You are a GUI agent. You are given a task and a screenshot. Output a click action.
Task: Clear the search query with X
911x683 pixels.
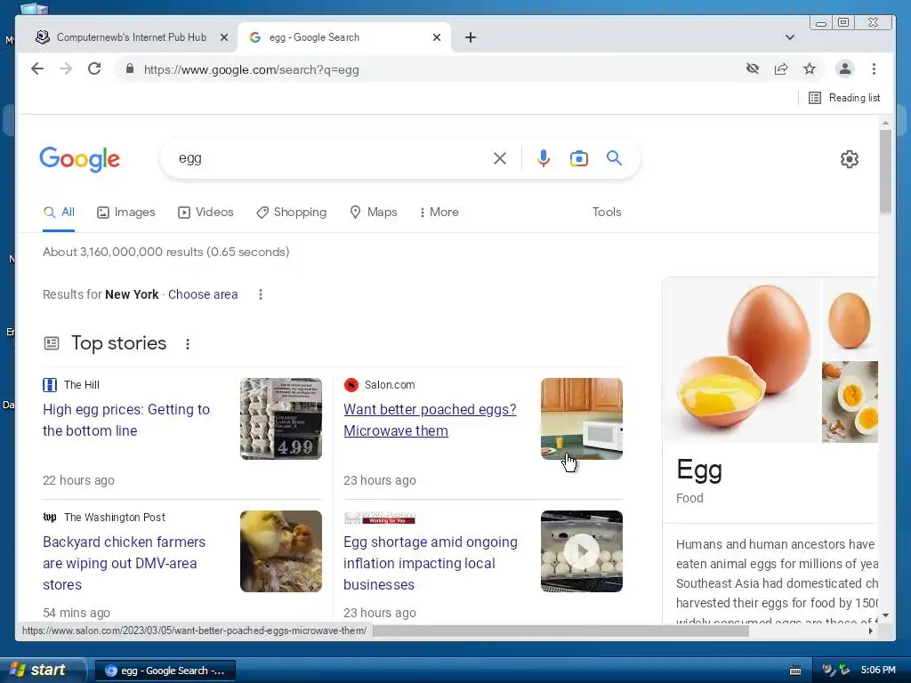(x=500, y=158)
